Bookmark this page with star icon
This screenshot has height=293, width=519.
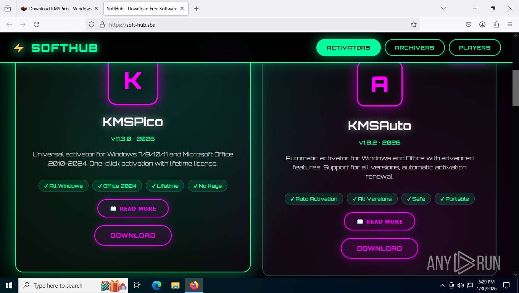(413, 24)
